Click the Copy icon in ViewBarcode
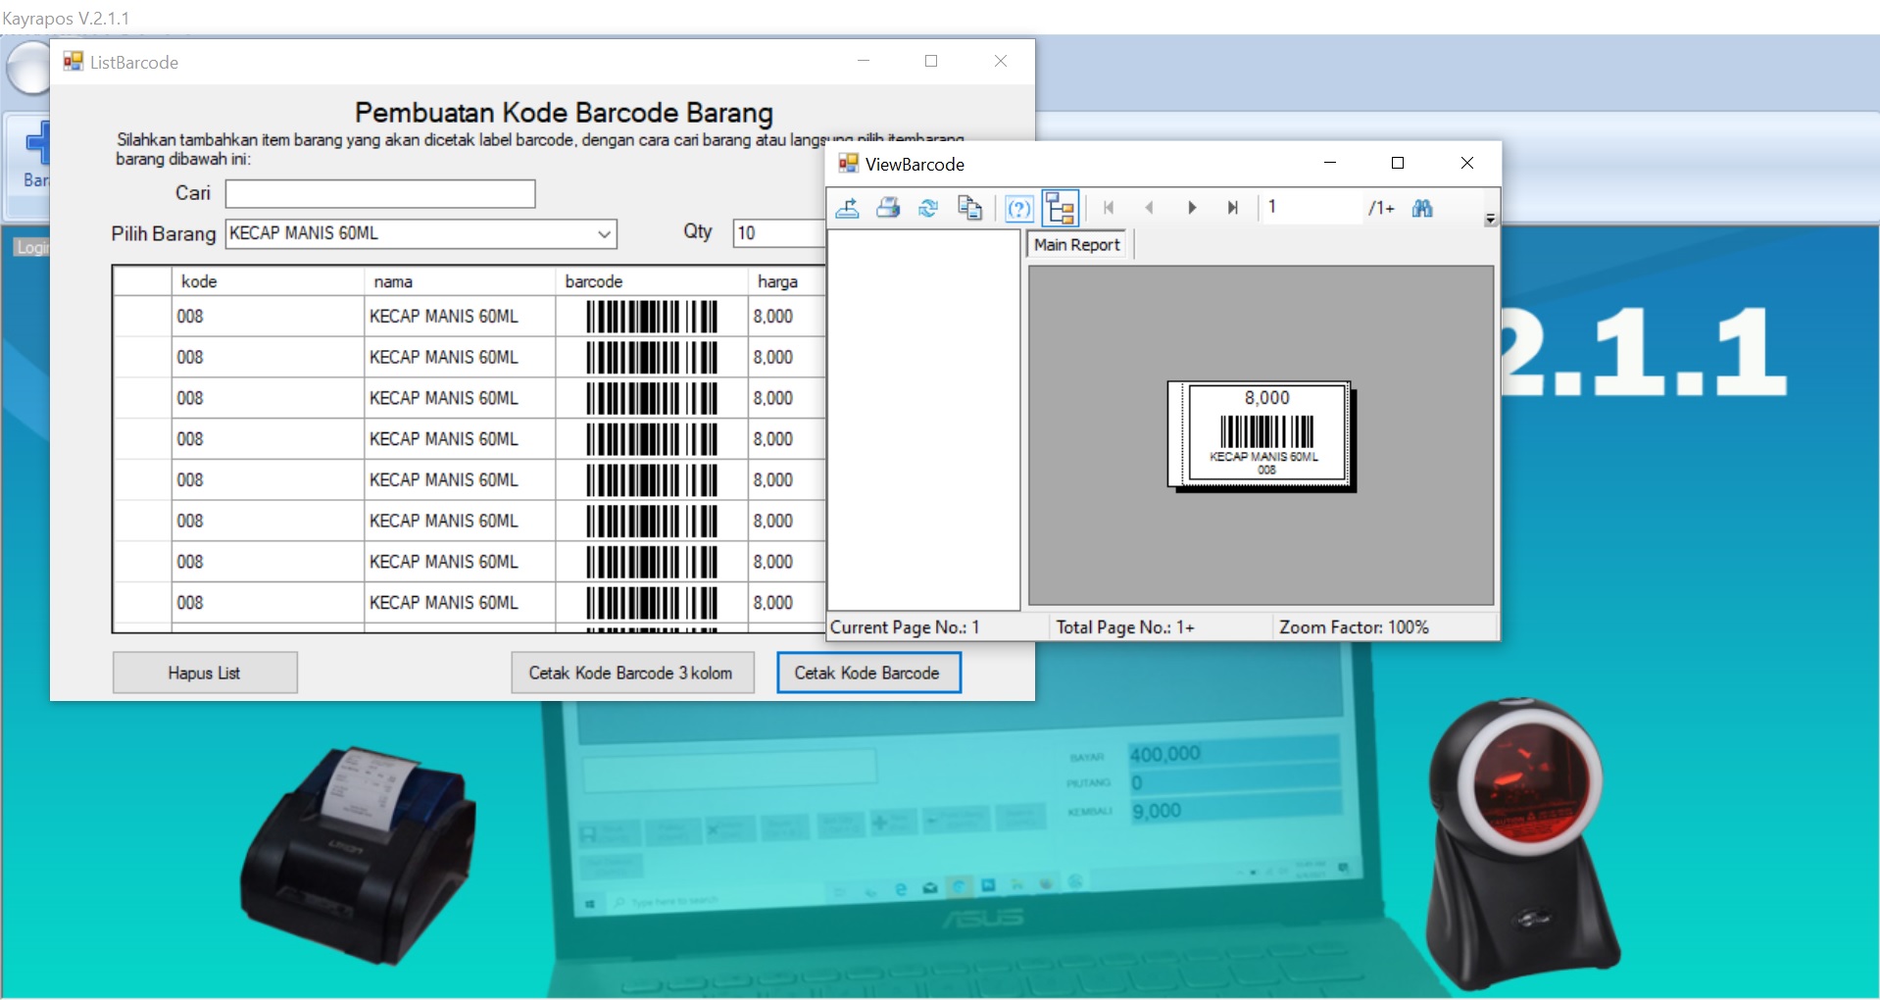The height and width of the screenshot is (1000, 1880). click(x=969, y=208)
